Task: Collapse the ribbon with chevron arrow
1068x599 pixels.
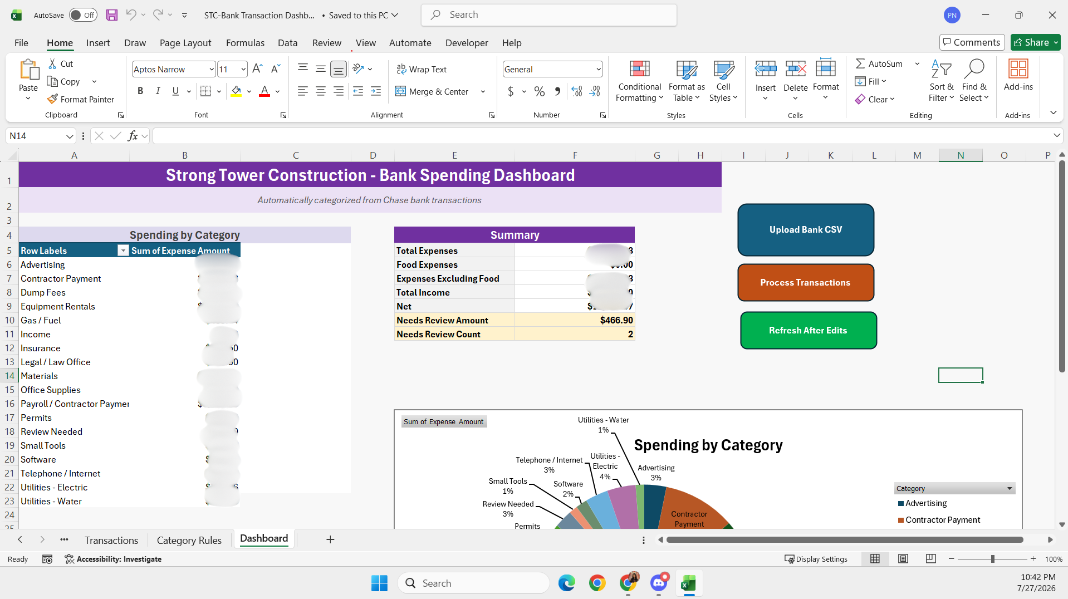Action: point(1053,112)
